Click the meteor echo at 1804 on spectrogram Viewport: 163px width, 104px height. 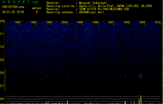[67, 77]
